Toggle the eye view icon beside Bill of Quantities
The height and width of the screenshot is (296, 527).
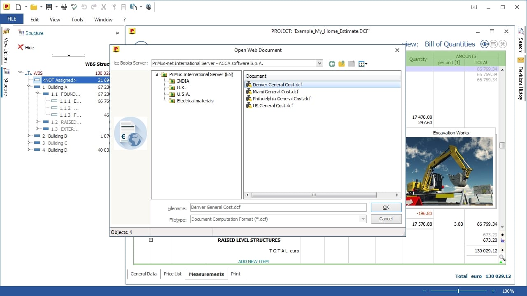click(x=484, y=44)
